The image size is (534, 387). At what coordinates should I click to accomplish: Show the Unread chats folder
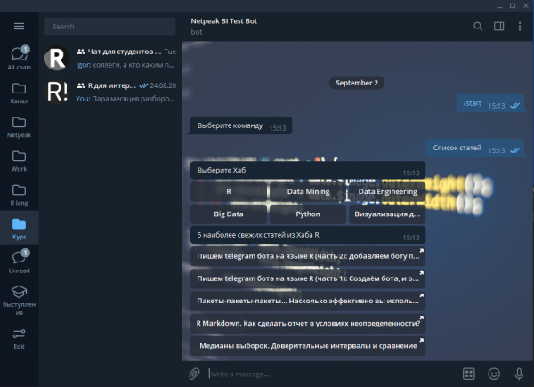(19, 262)
